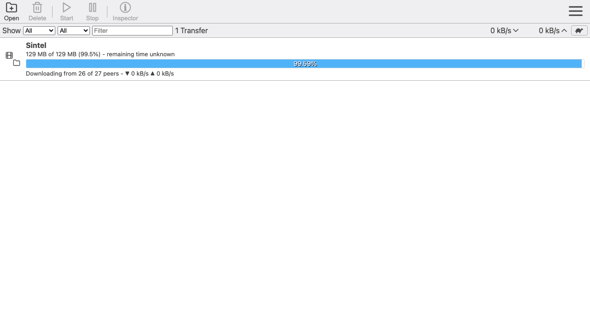Expand the second Show tracker dropdown
This screenshot has height=332, width=590.
pyautogui.click(x=74, y=30)
